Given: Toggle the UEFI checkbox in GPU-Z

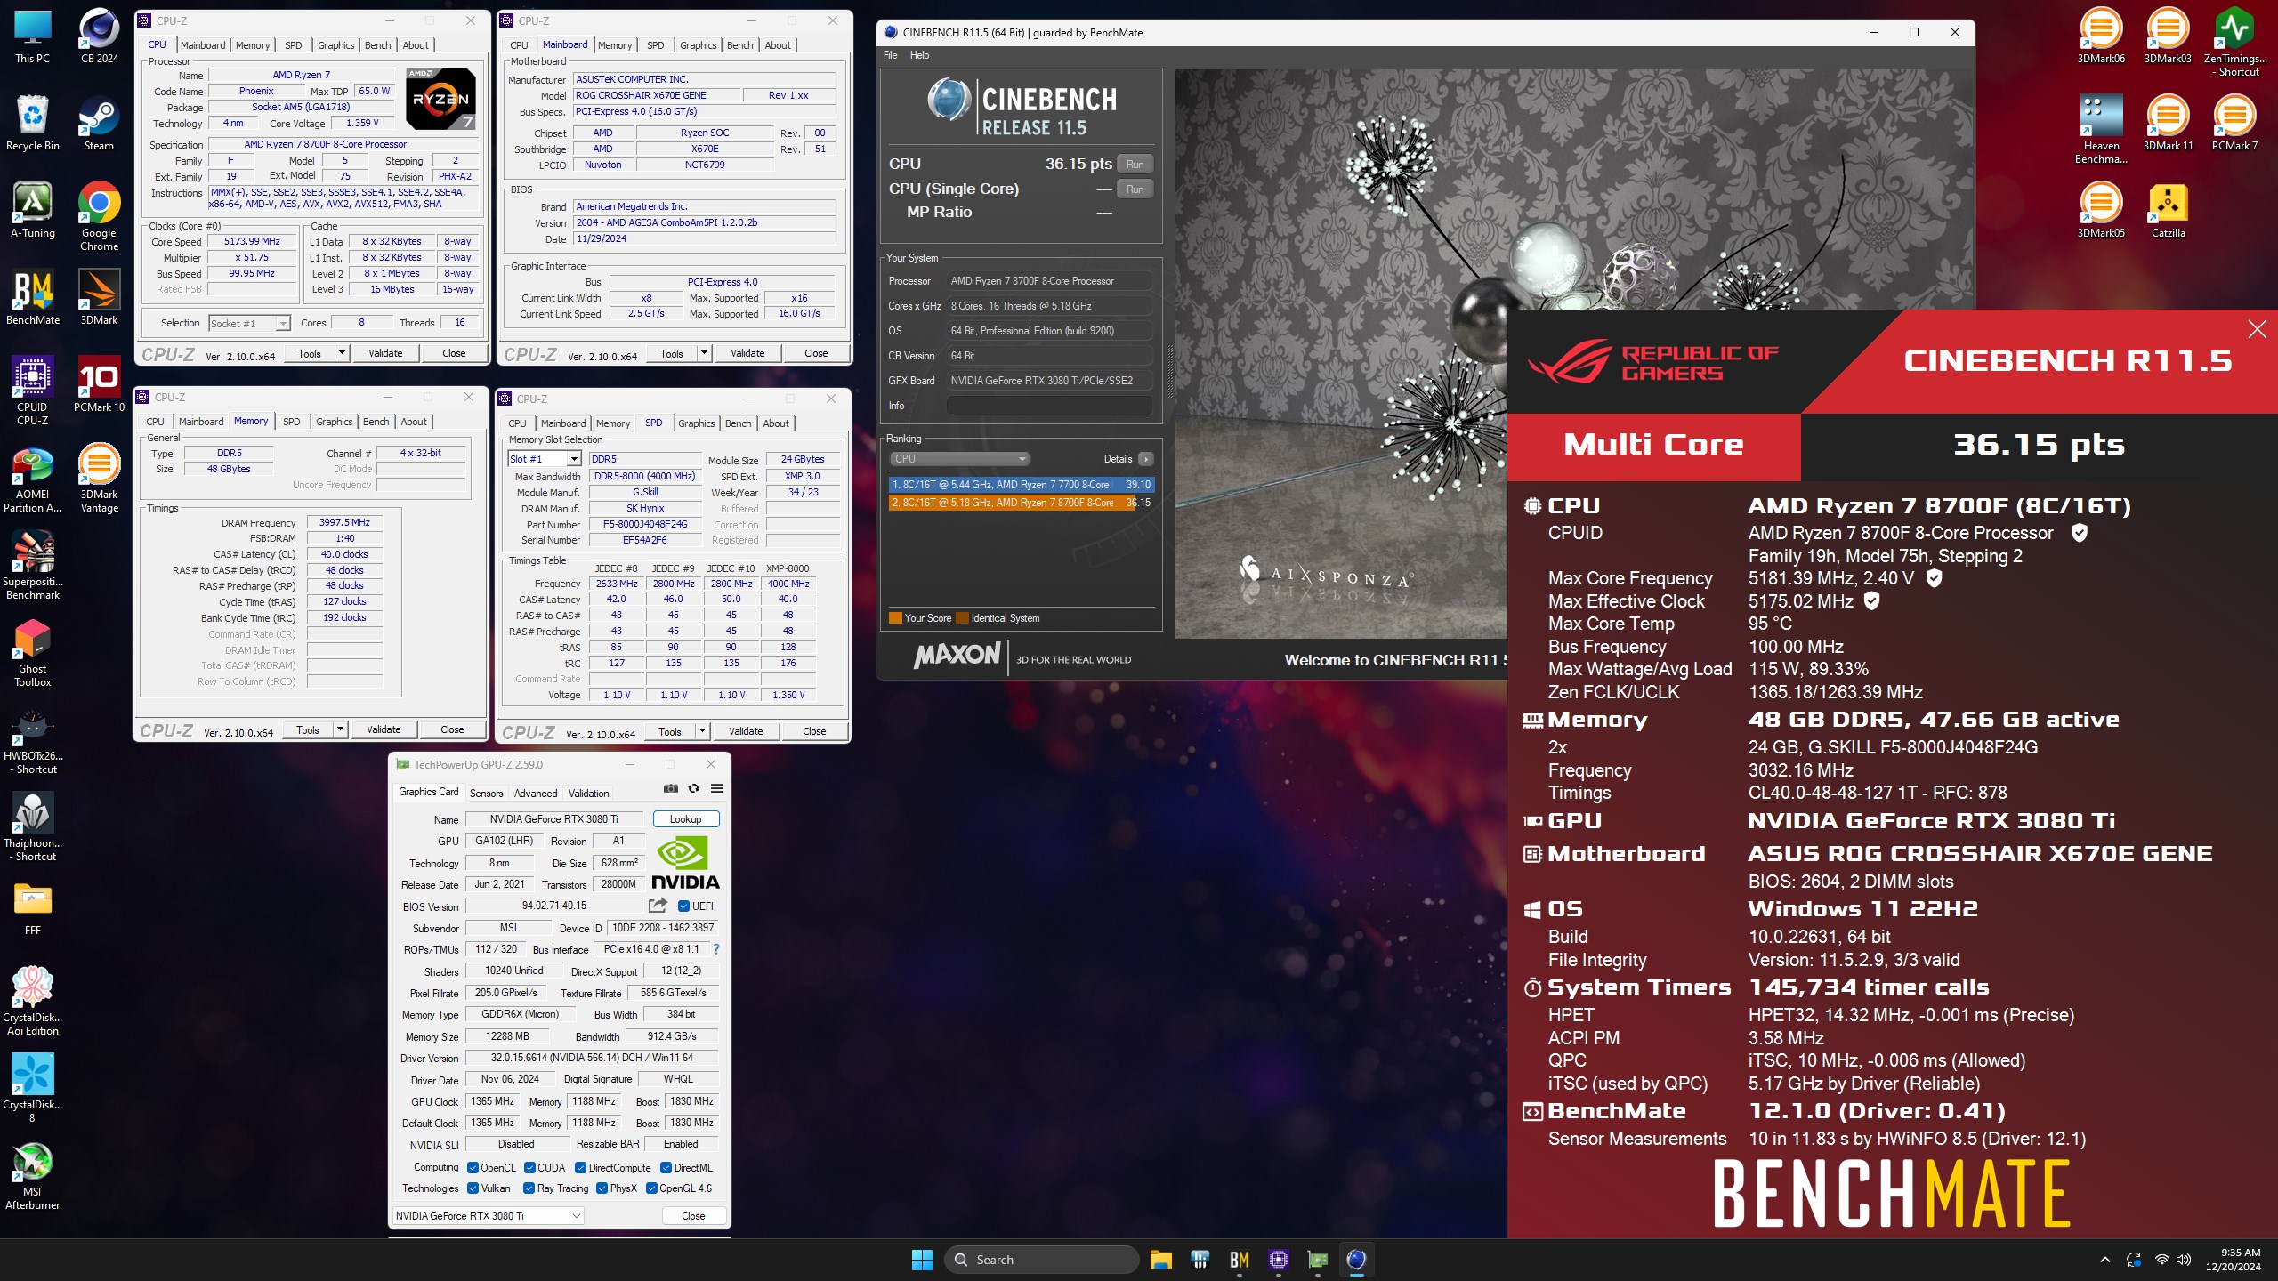Looking at the screenshot, I should [683, 906].
